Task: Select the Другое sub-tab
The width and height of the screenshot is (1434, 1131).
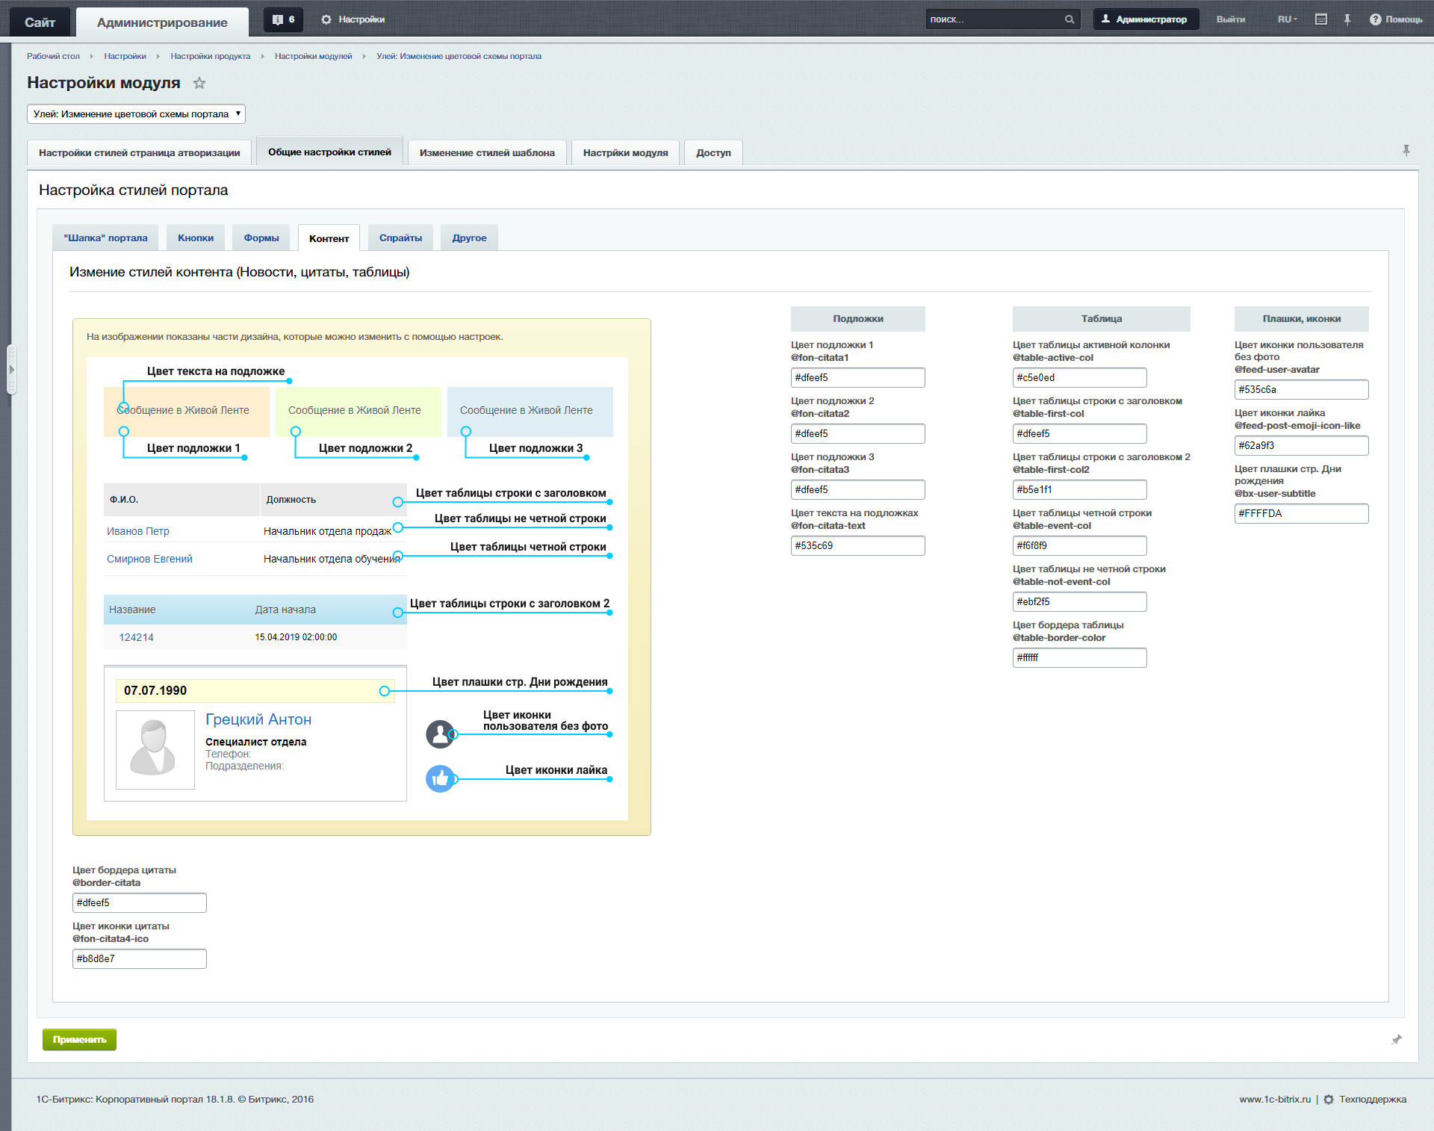Action: (469, 238)
